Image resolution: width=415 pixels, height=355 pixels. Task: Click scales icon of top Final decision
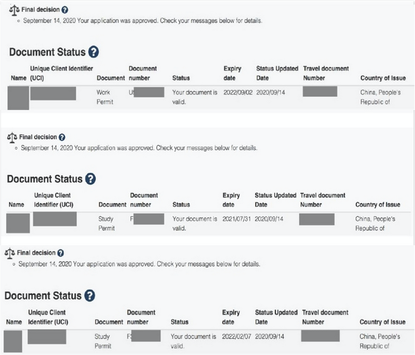tap(14, 10)
